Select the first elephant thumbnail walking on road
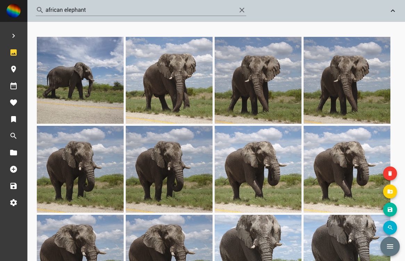 click(x=80, y=80)
